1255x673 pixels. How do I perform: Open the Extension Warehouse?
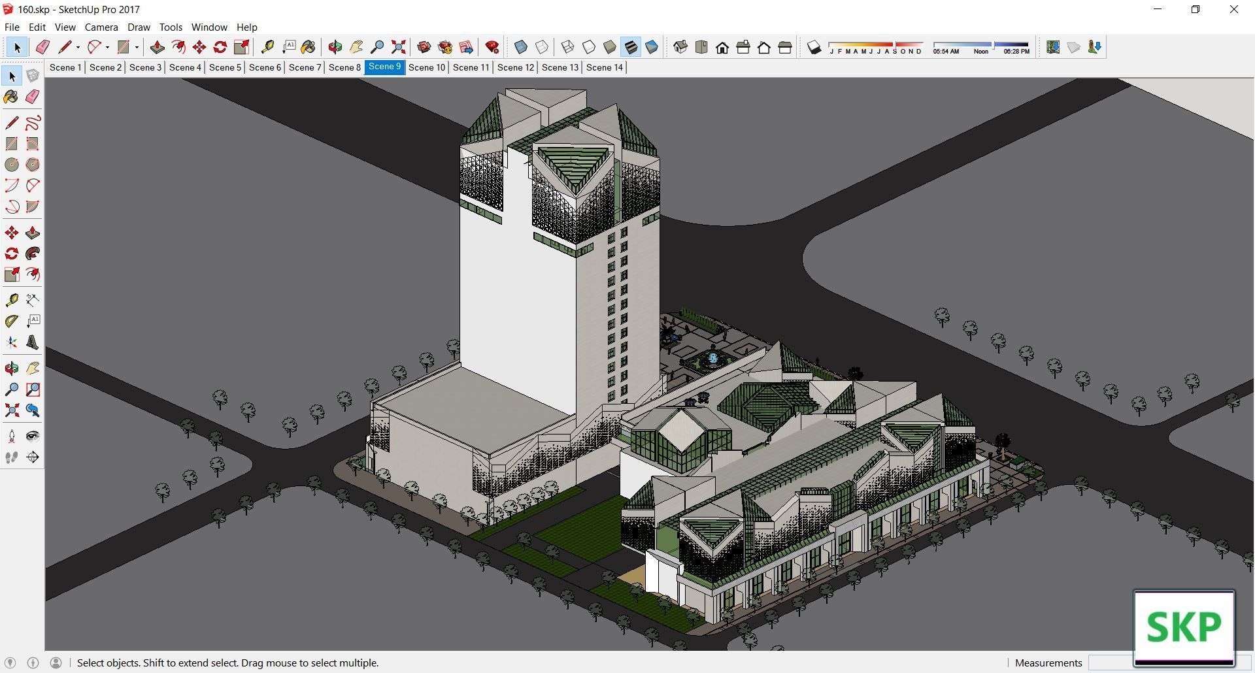pos(445,47)
